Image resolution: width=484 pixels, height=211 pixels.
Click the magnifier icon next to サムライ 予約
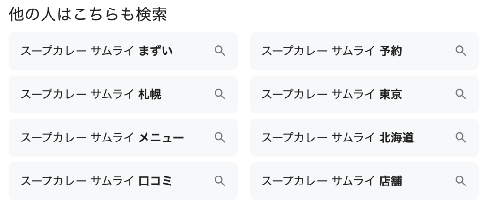(460, 51)
